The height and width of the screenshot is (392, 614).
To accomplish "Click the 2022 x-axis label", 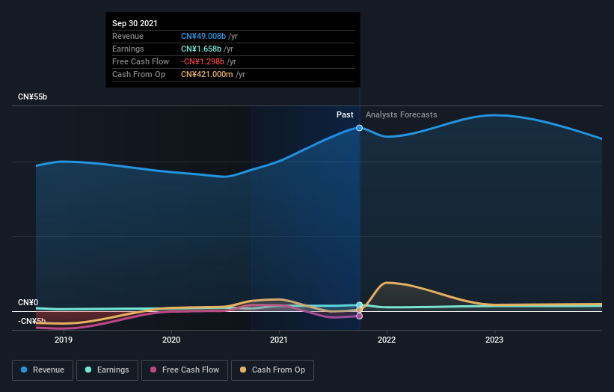I will (x=387, y=340).
